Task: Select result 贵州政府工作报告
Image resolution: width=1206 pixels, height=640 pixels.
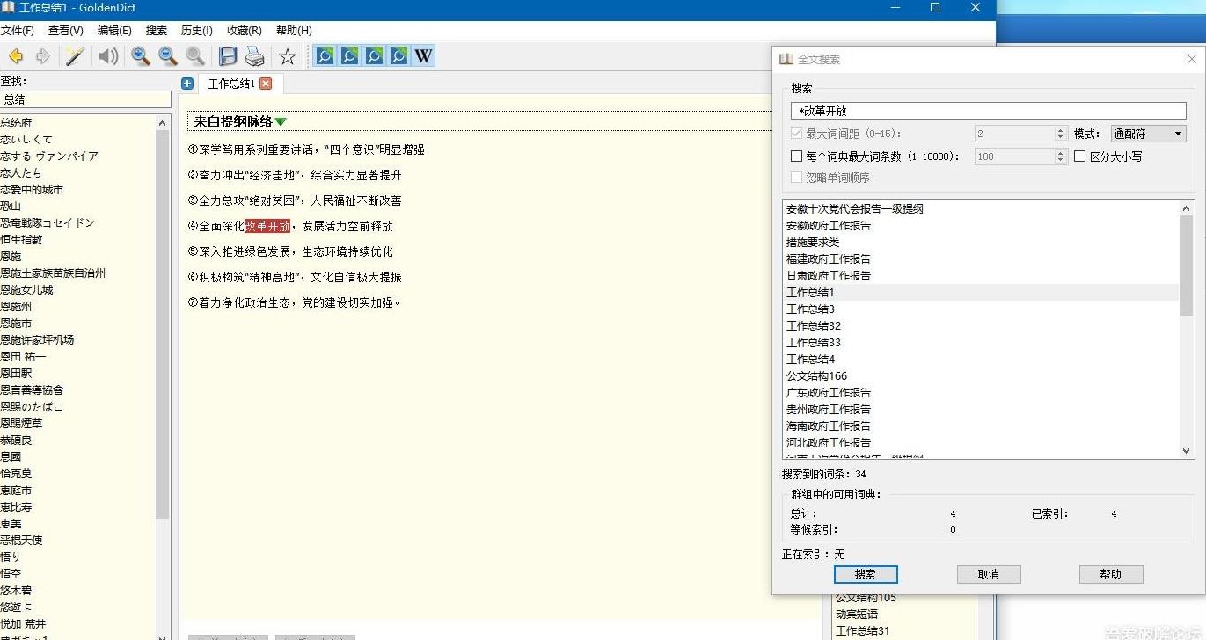Action: tap(829, 410)
